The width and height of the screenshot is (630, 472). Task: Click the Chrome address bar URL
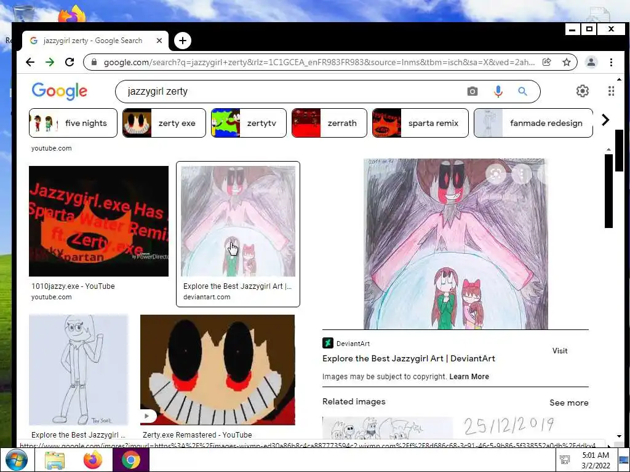(319, 62)
